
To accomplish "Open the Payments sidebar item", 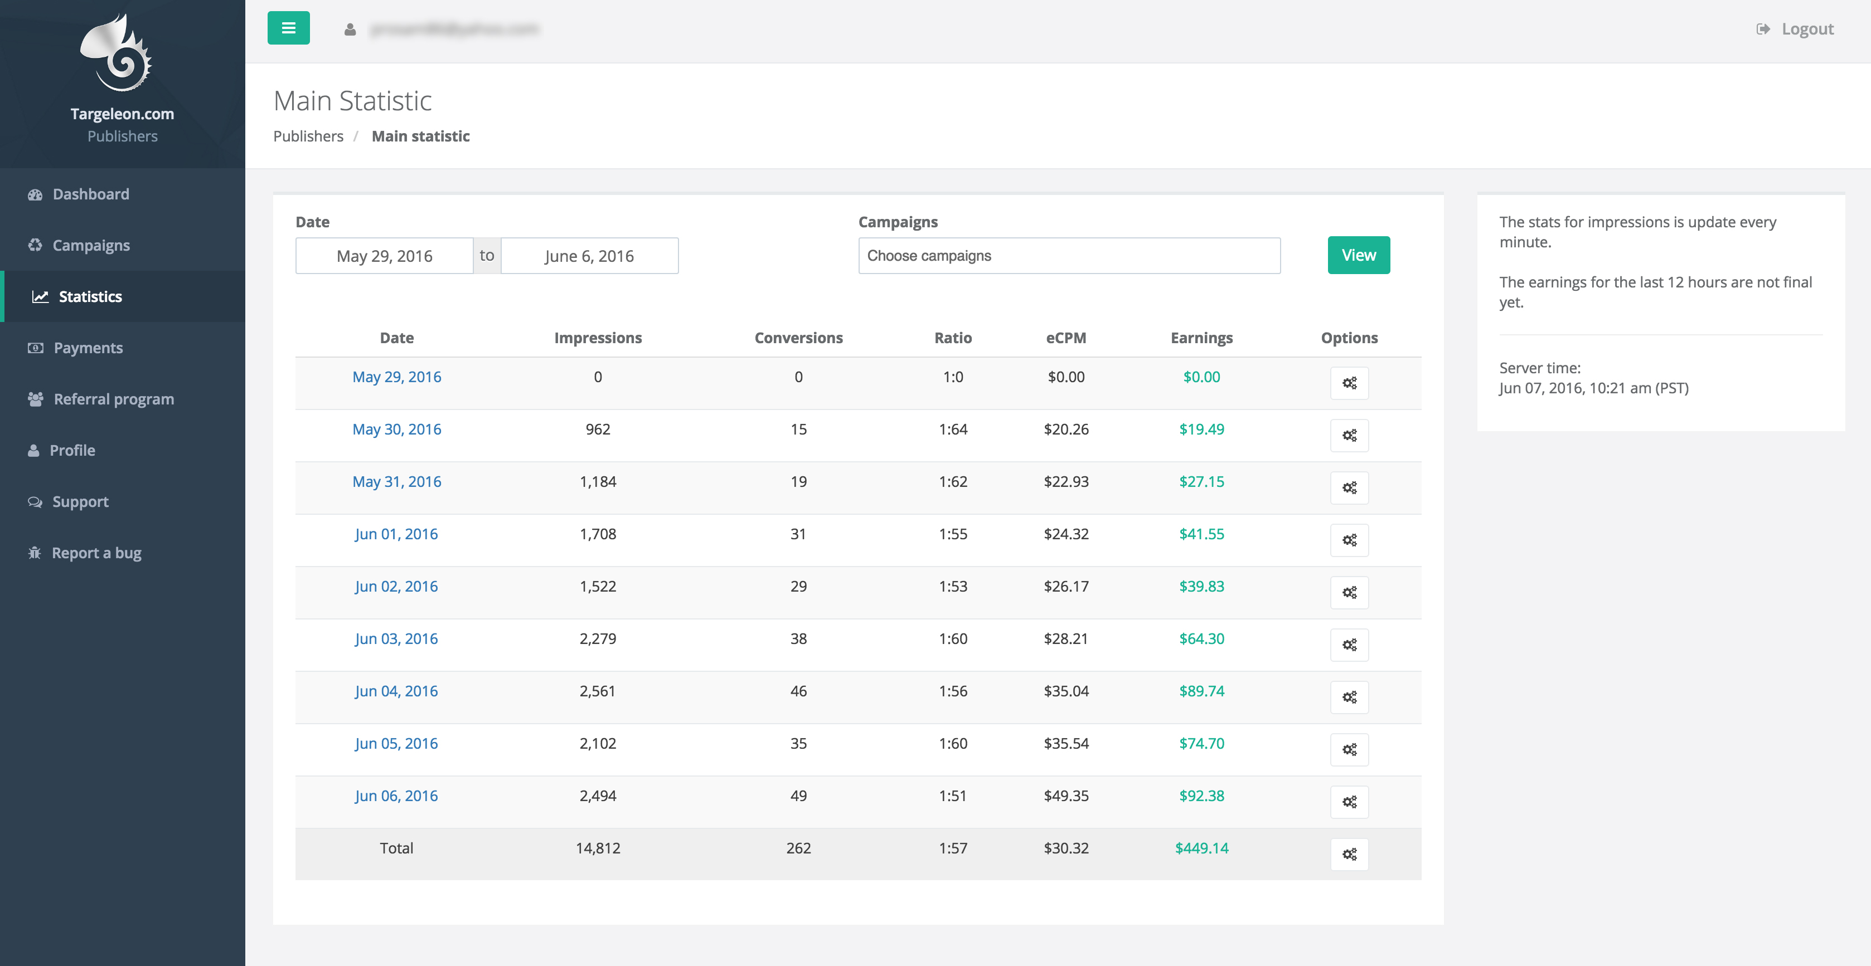I will pyautogui.click(x=88, y=348).
